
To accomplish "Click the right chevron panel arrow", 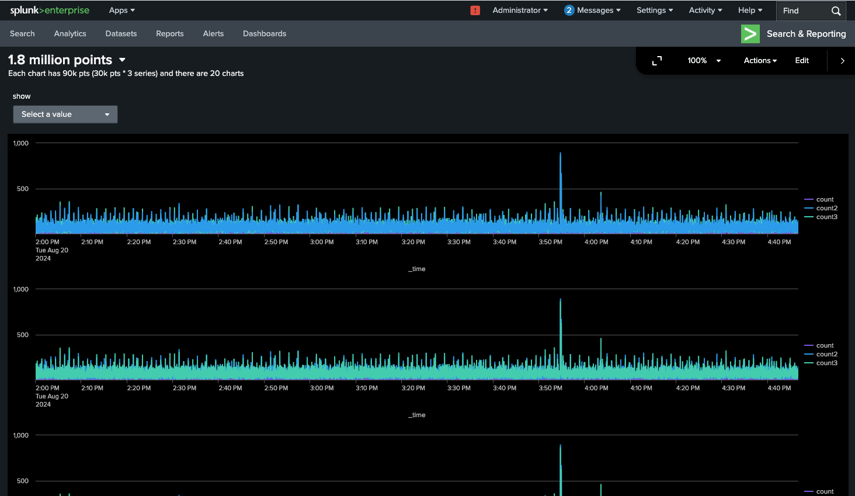I will click(842, 61).
